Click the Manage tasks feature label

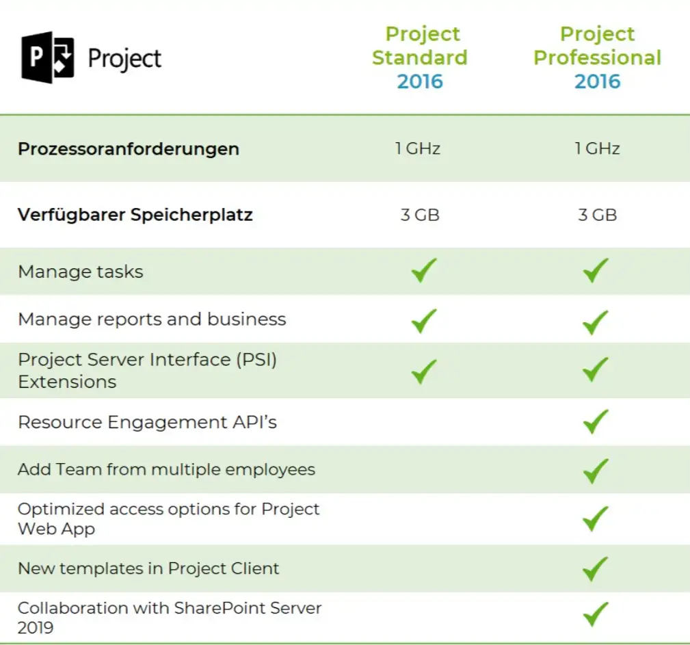(81, 272)
